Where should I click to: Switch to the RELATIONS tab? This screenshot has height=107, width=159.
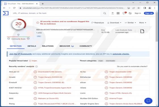[48, 46]
